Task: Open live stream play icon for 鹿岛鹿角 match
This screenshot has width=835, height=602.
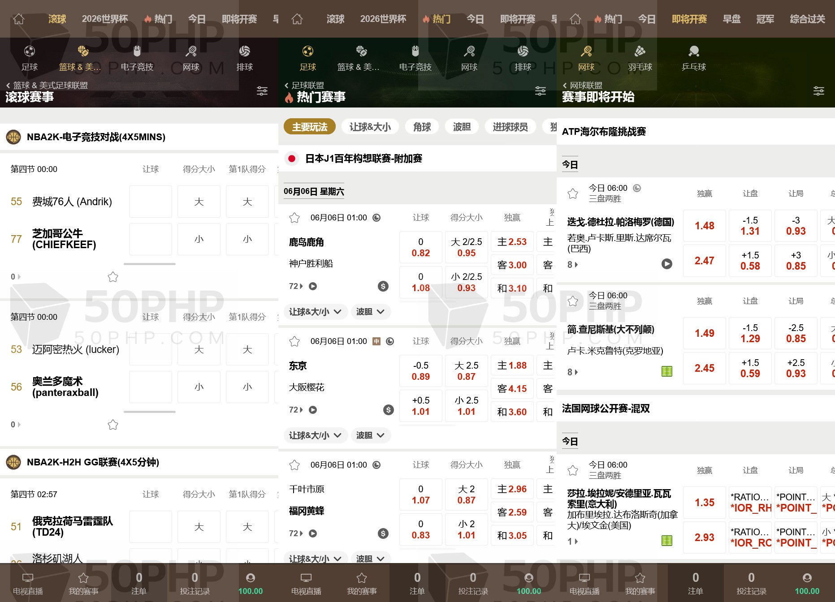Action: click(x=313, y=286)
